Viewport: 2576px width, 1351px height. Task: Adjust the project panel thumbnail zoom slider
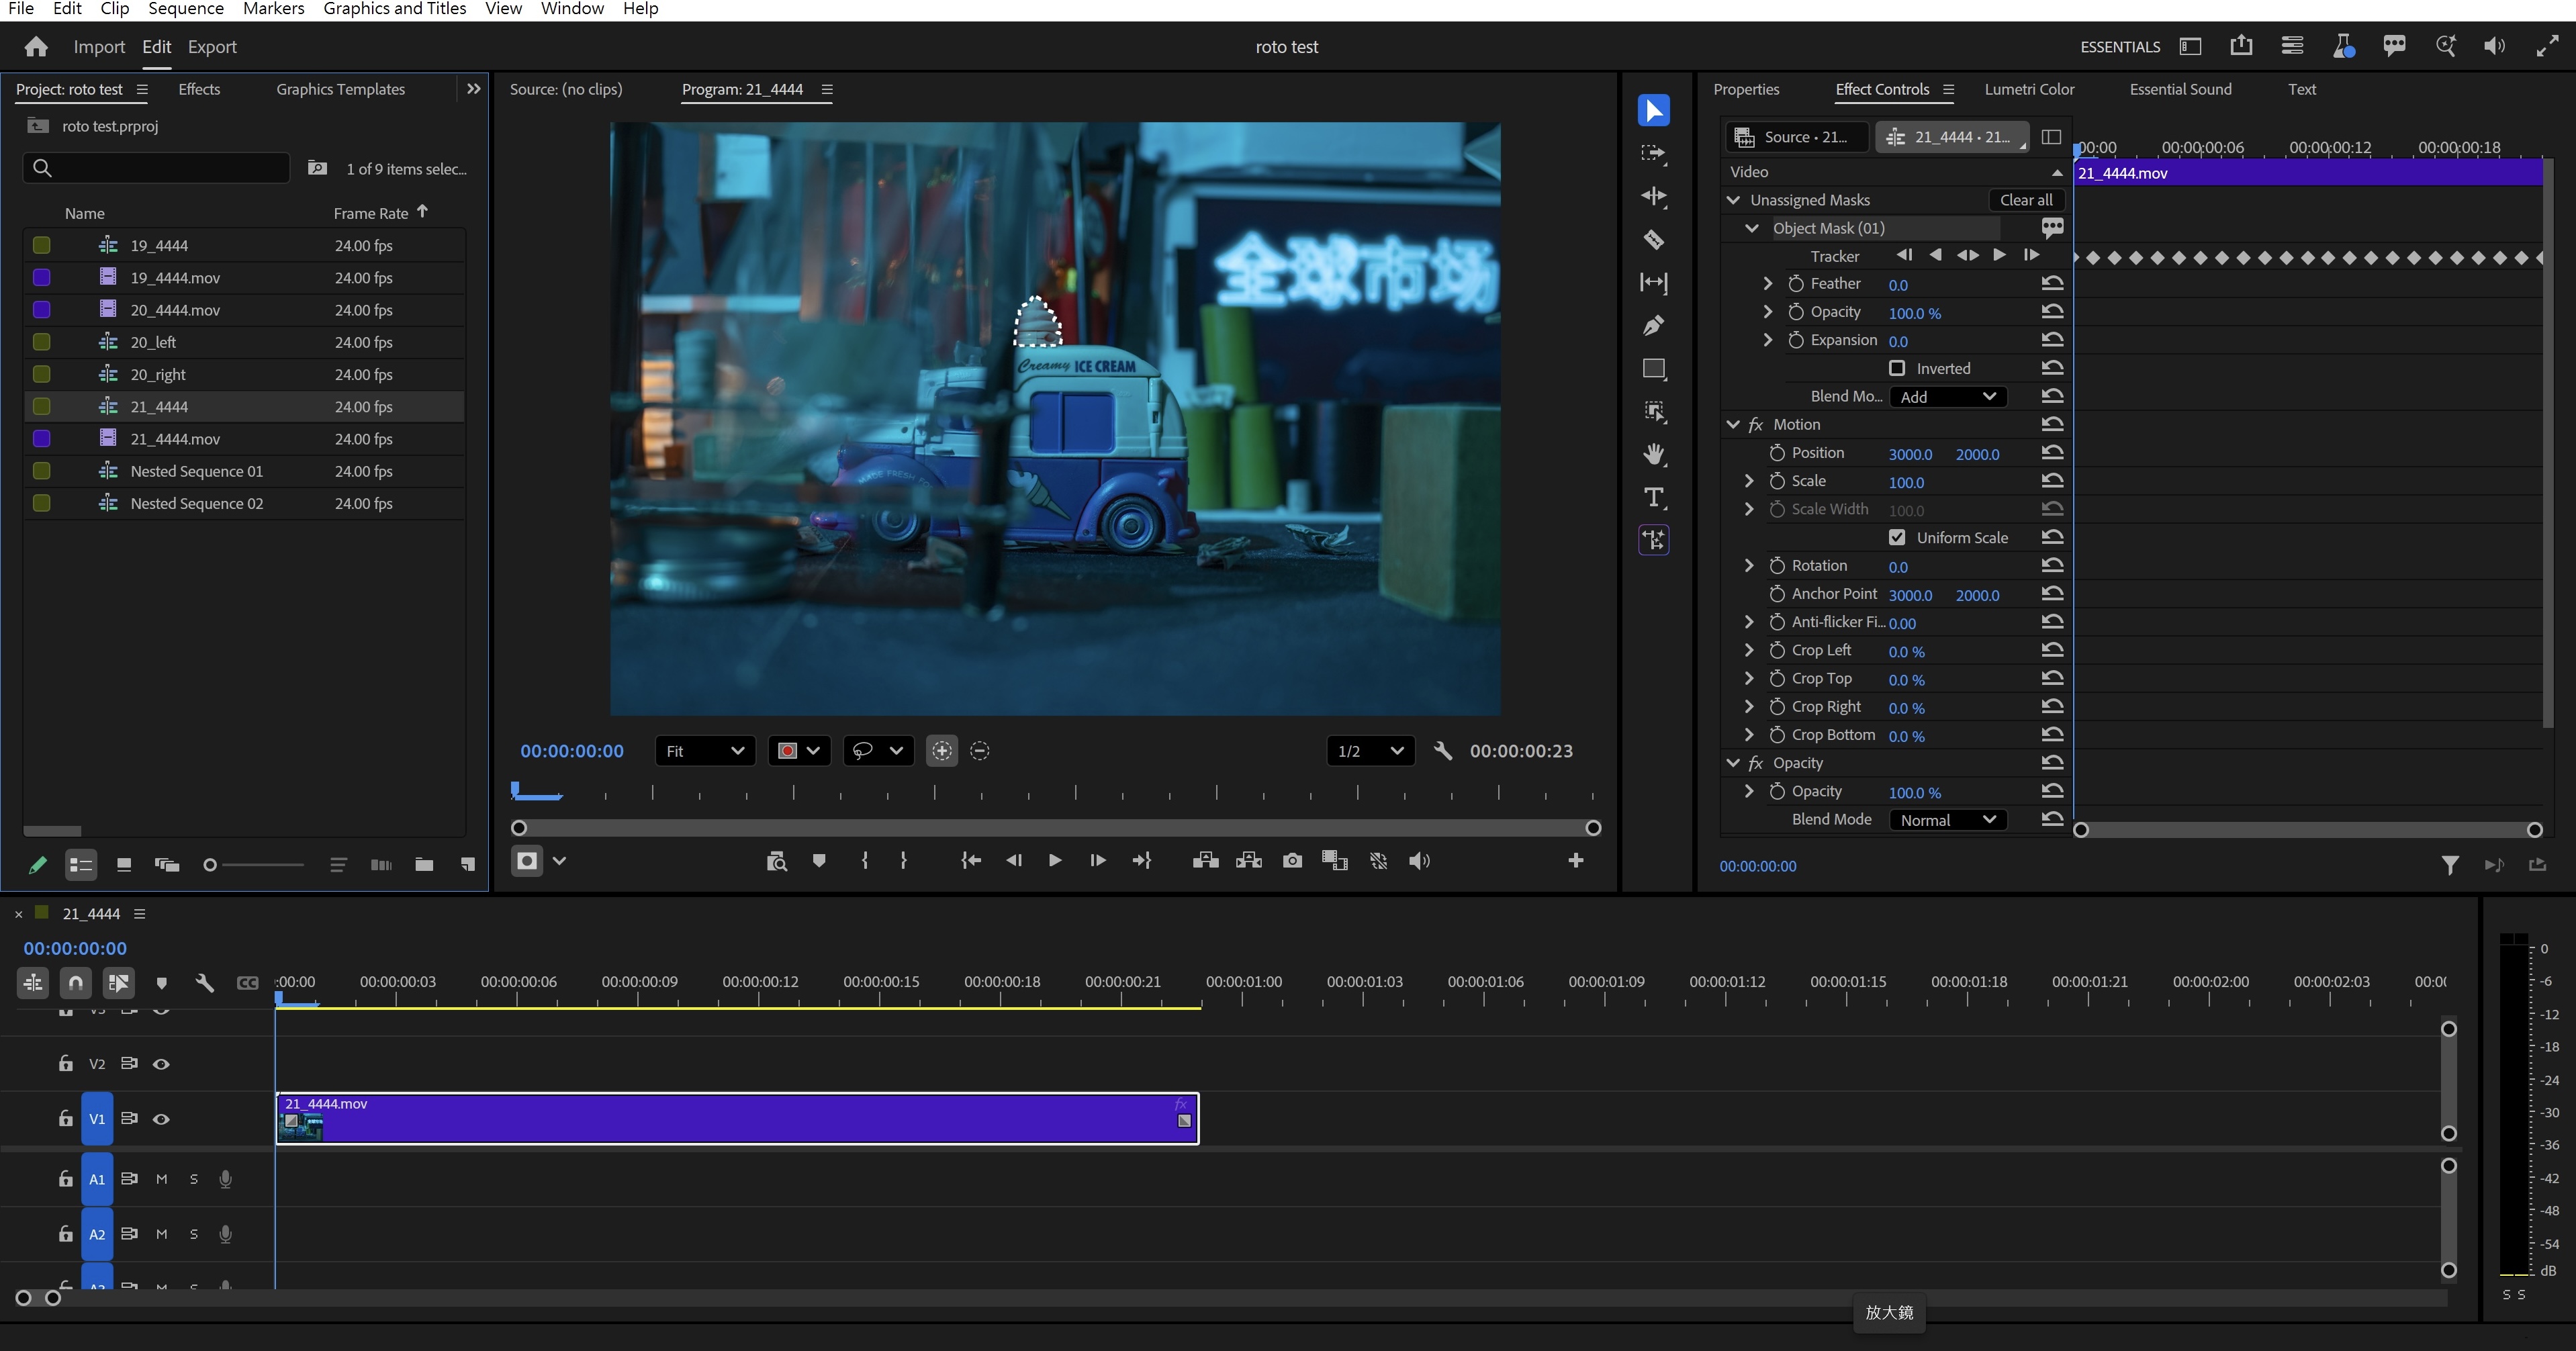coord(211,865)
